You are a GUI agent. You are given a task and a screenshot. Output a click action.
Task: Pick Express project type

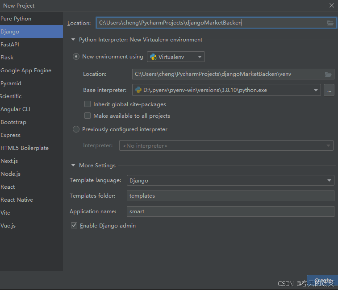pyautogui.click(x=31, y=135)
